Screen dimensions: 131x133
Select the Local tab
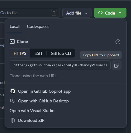tap(15, 27)
